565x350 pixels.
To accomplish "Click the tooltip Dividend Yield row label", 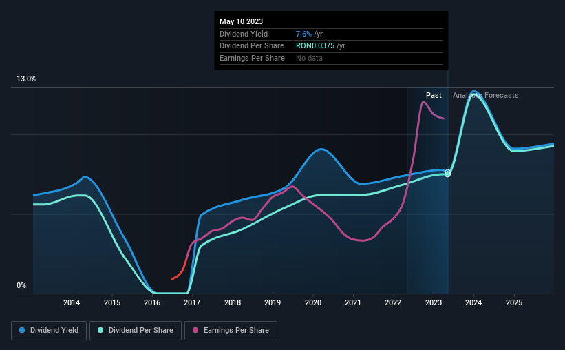I will coord(244,34).
